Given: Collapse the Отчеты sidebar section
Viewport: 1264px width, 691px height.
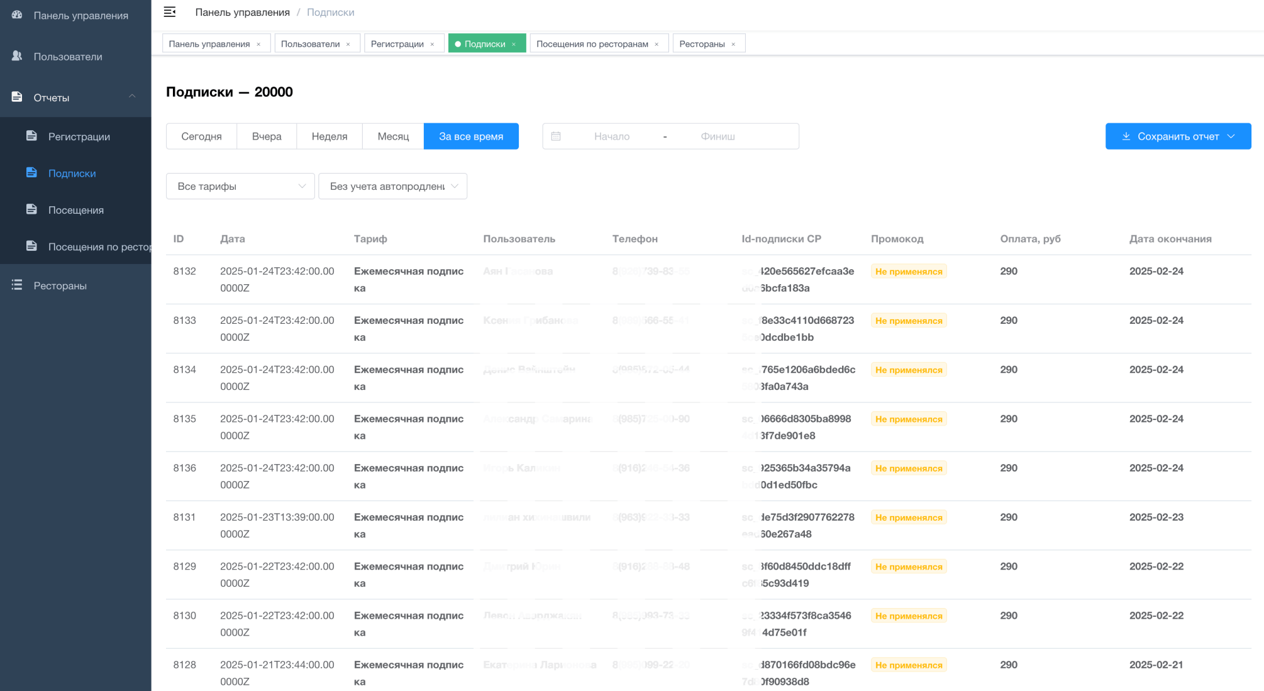Looking at the screenshot, I should click(132, 96).
